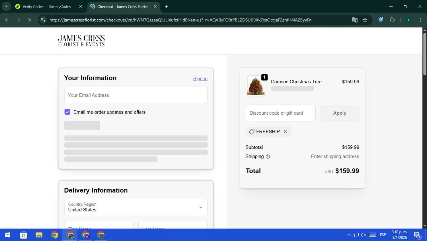Click the $159.99 total amount

tap(347, 171)
